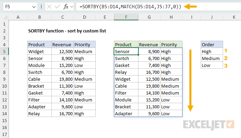The width and height of the screenshot is (241, 138).
Task: Click the 'Adapter' cell in column B
Action: [x=39, y=107]
